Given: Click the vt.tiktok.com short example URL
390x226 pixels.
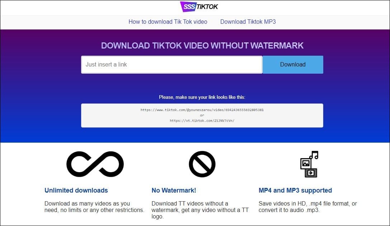Looking at the screenshot, I should pos(202,121).
